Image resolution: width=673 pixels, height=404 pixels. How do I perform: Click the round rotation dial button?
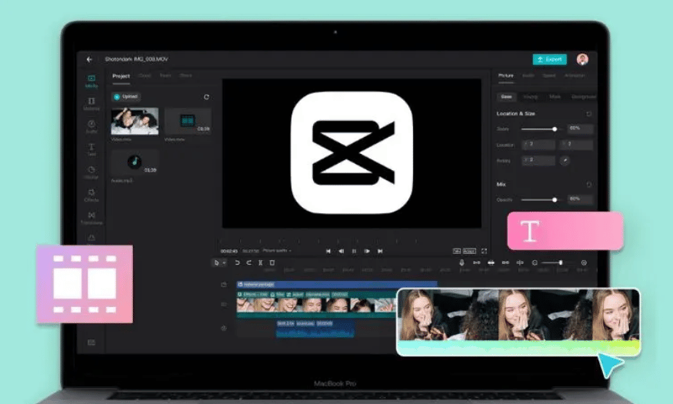(x=565, y=160)
